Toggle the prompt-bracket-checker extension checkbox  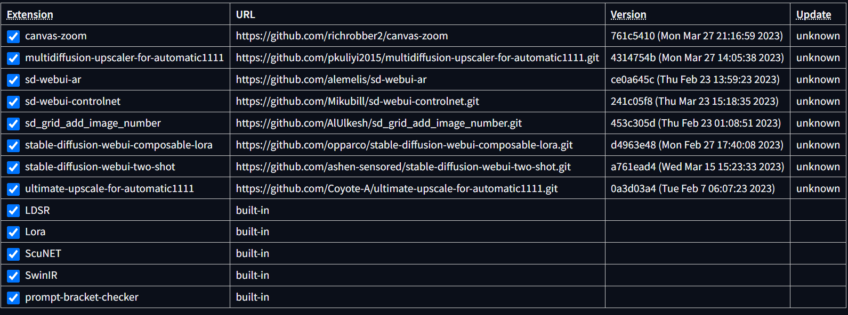tap(13, 297)
